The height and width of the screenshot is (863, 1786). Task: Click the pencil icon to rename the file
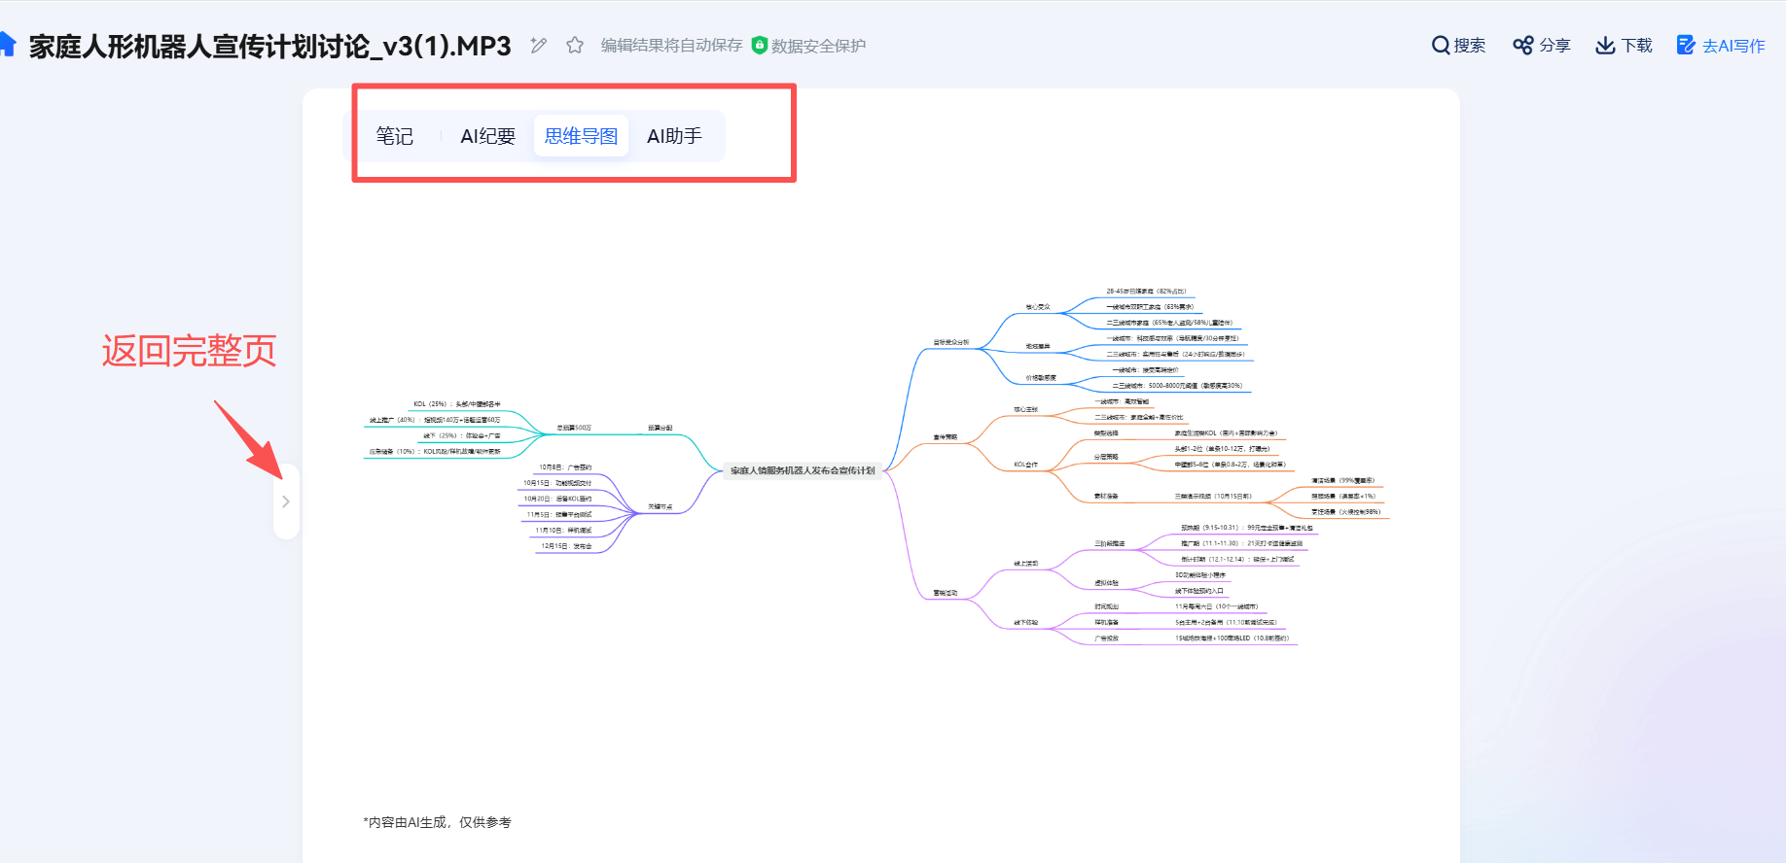pyautogui.click(x=539, y=46)
